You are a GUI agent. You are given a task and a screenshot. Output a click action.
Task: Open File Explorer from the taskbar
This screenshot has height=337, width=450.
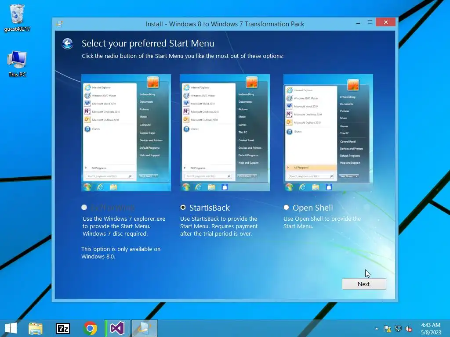pos(36,328)
